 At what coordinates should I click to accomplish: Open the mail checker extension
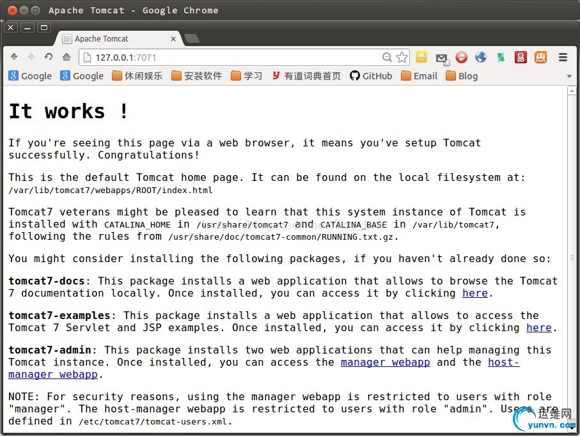[x=442, y=58]
